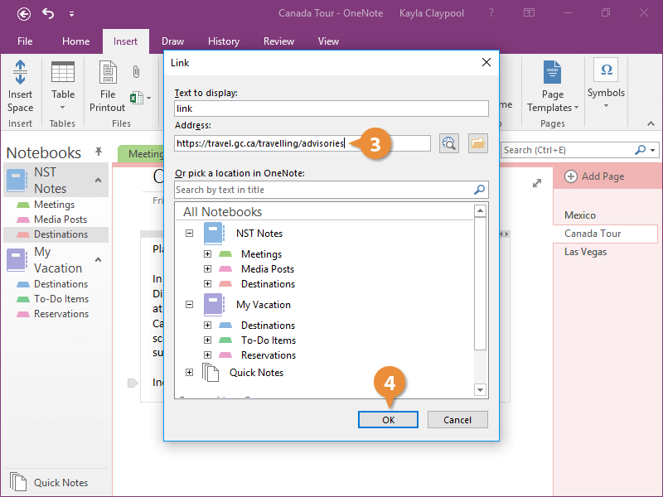The width and height of the screenshot is (663, 497).
Task: Select the Las Vegas page
Action: (585, 252)
